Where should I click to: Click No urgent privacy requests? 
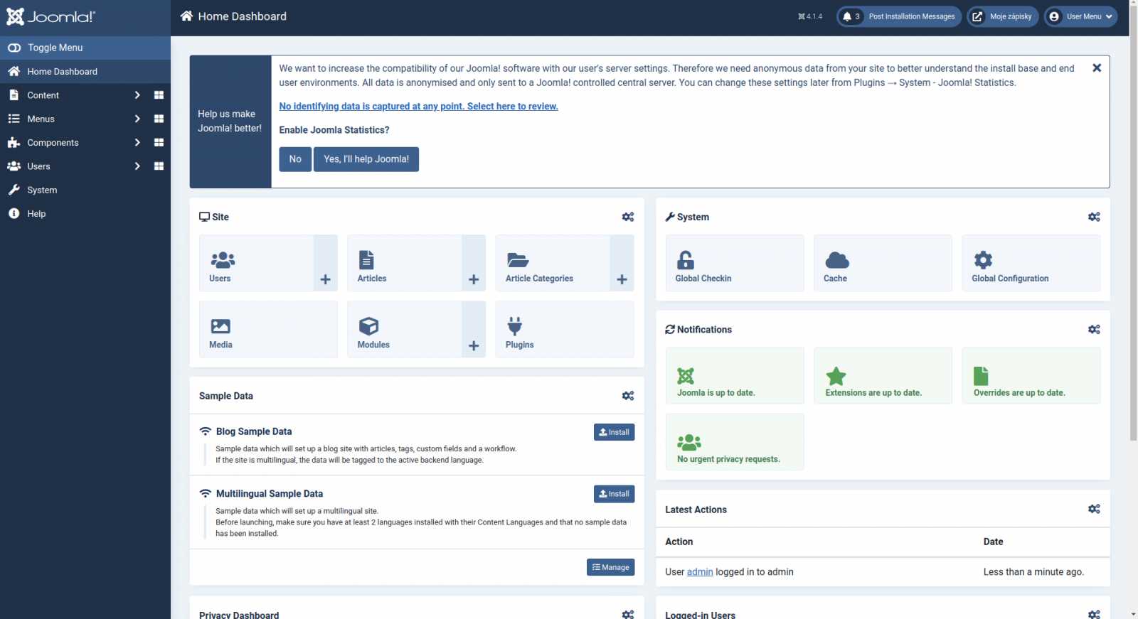pyautogui.click(x=735, y=442)
